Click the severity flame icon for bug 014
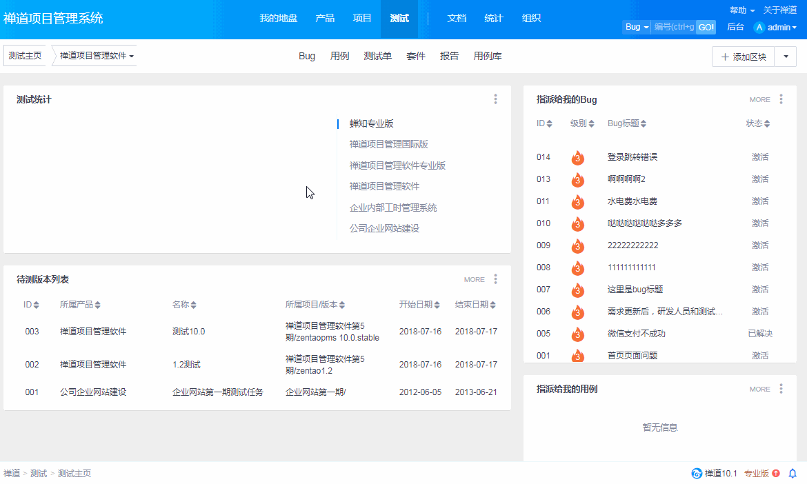Screen dimensions: 807x484 pyautogui.click(x=578, y=158)
